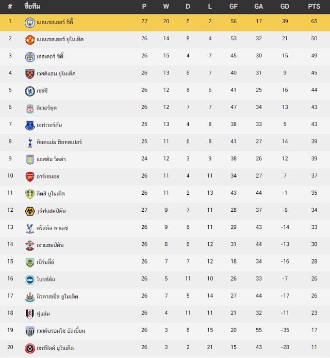Select the Wolves orange wolf logo
The width and height of the screenshot is (330, 358).
click(29, 211)
